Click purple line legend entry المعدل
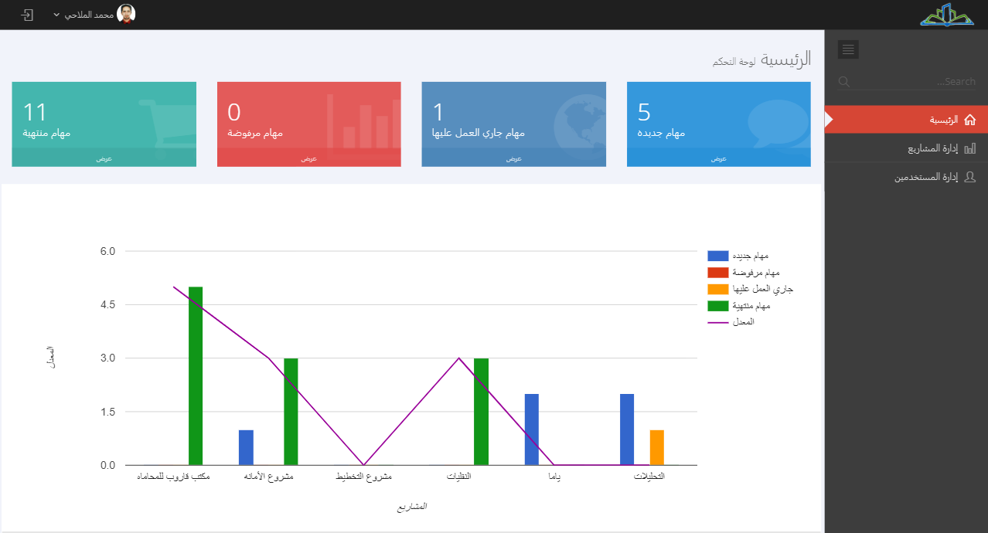The width and height of the screenshot is (988, 533). pos(731,321)
